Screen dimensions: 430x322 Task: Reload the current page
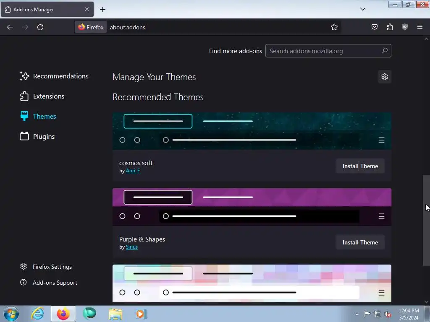[40, 27]
